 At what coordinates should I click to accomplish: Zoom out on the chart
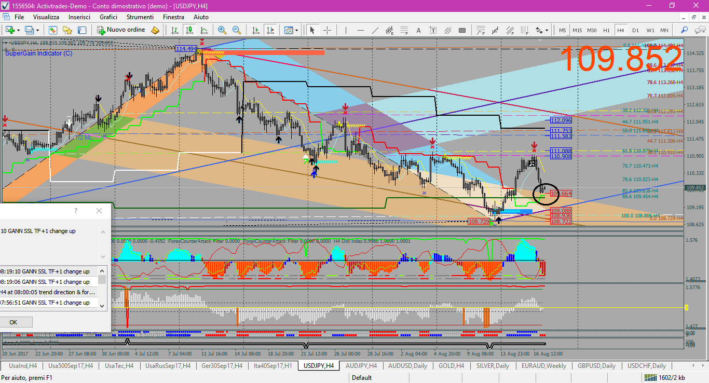[237, 30]
